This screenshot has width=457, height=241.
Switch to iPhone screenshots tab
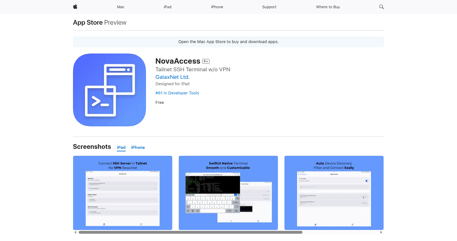pyautogui.click(x=138, y=148)
